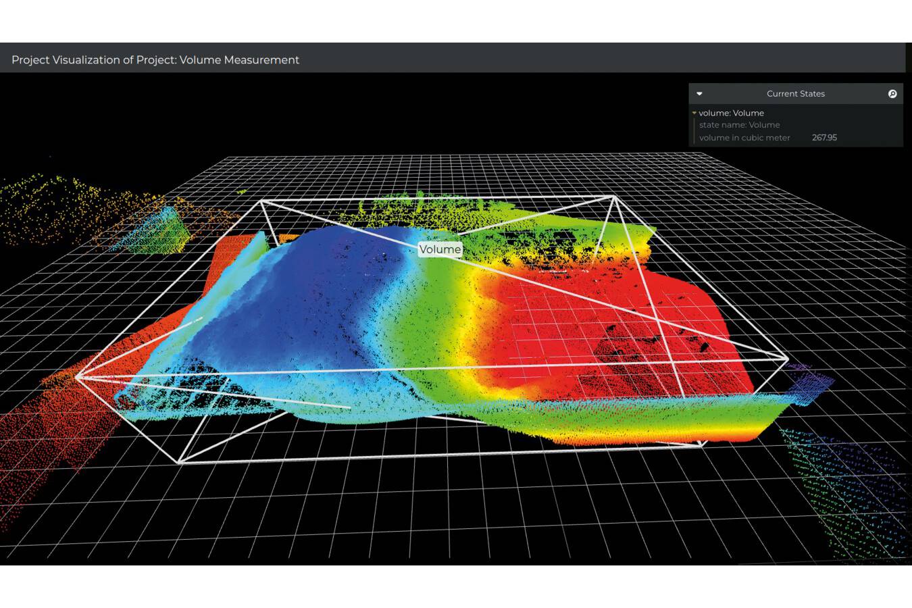Image resolution: width=912 pixels, height=608 pixels.
Task: Collapse the volume: Volume tree node
Action: [x=694, y=113]
